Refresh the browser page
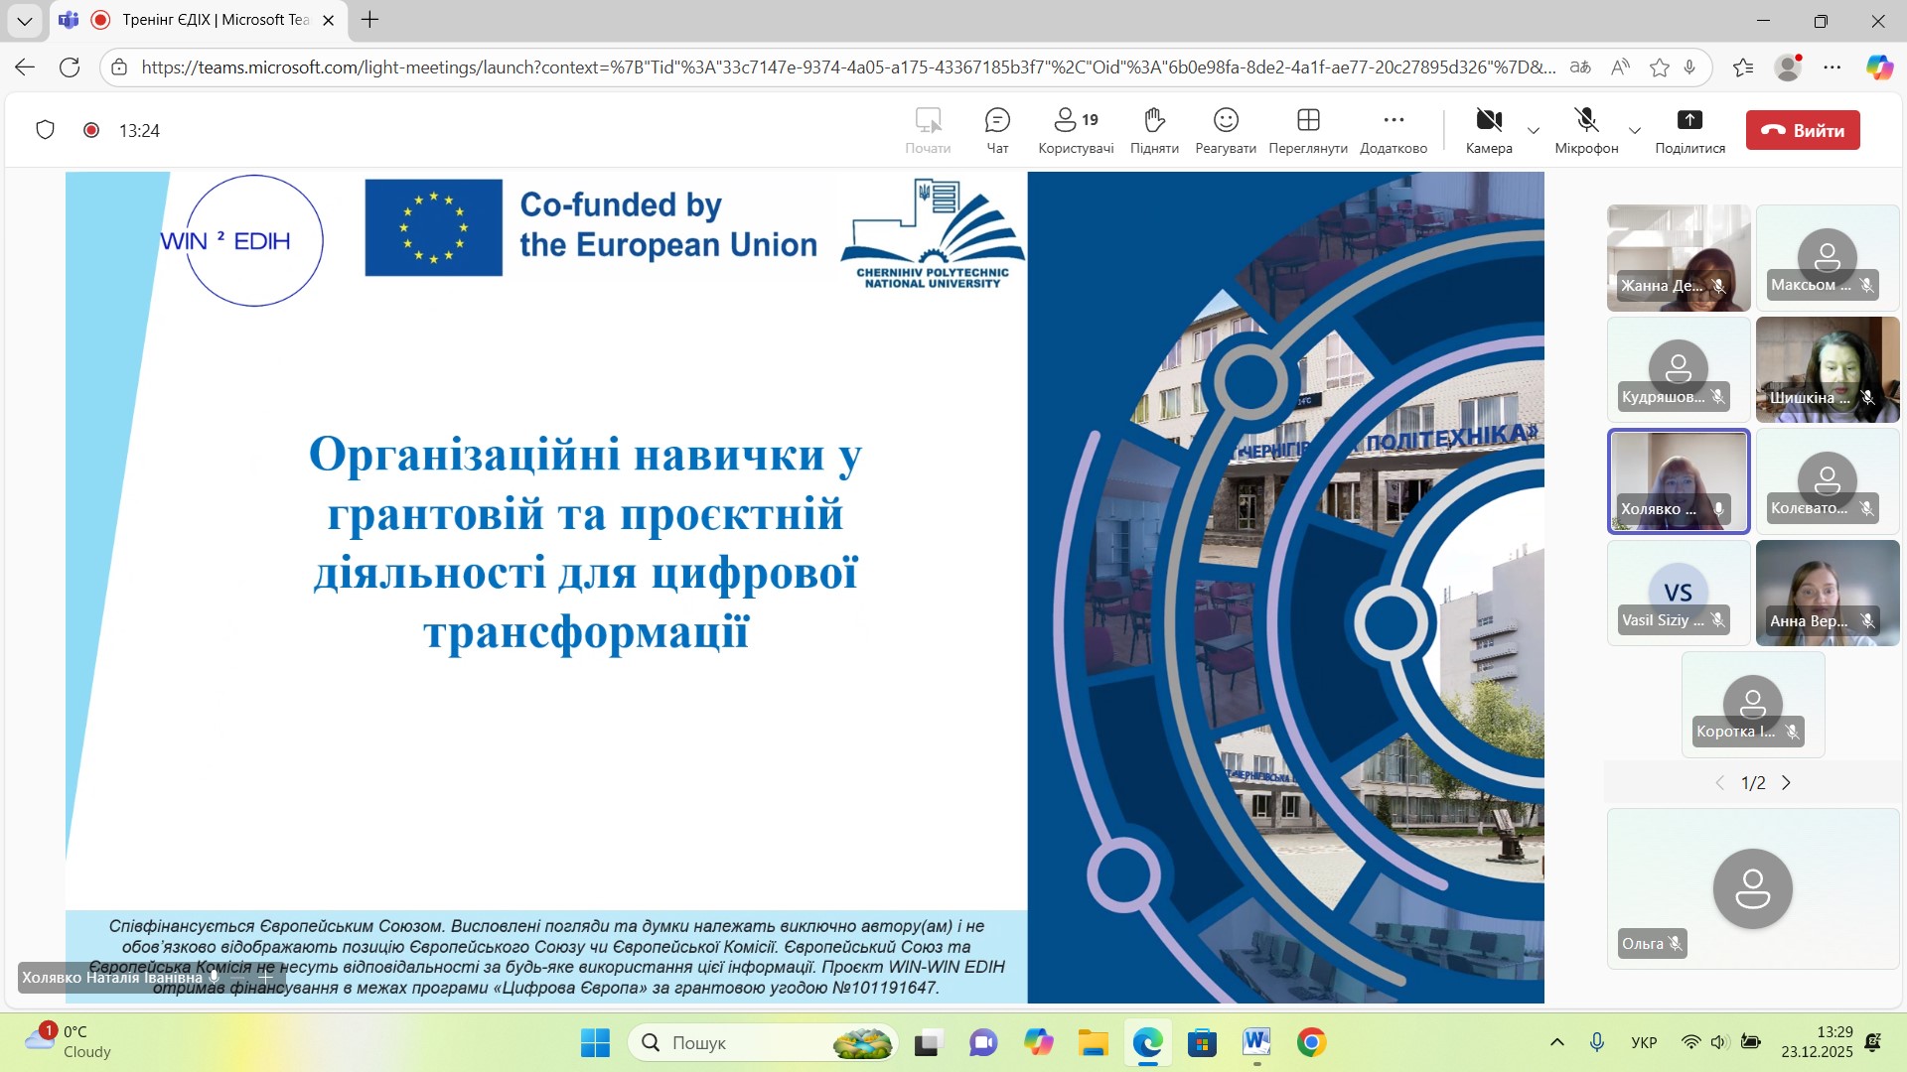 tap(70, 67)
